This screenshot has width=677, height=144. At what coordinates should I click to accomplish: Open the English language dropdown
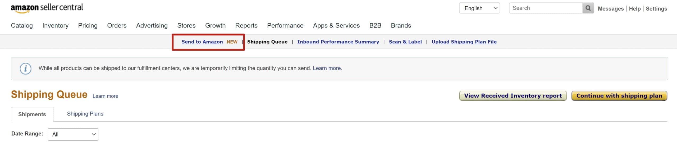point(479,8)
